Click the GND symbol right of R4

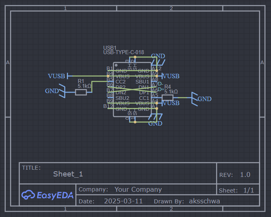(201, 99)
